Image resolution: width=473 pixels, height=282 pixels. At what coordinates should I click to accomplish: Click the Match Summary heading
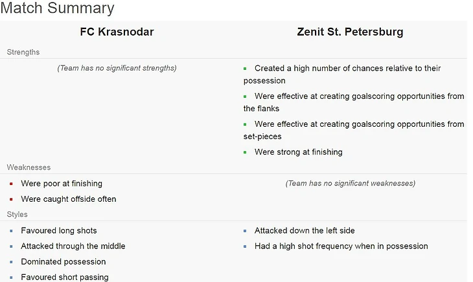[57, 8]
